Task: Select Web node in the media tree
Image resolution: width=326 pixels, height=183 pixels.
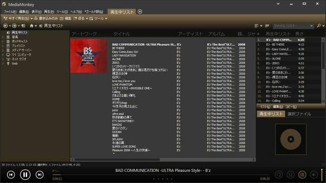Action: click(x=14, y=64)
